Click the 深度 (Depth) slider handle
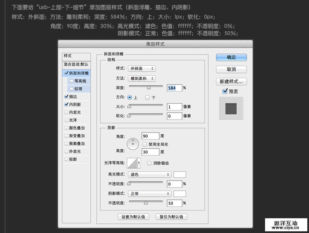Image resolution: width=309 pixels, height=233 pixels. point(148,87)
